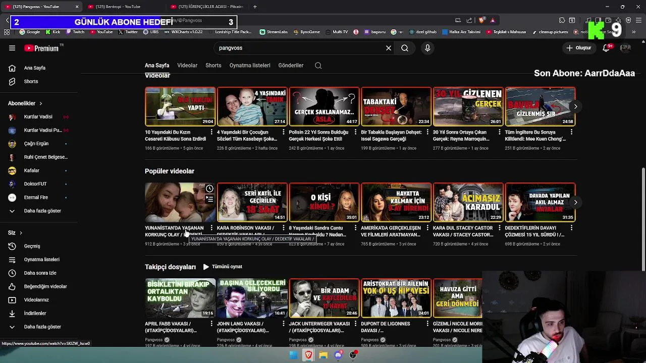Open Çağrı Ergün subscription channel
Image resolution: width=646 pixels, height=363 pixels.
coord(38,144)
